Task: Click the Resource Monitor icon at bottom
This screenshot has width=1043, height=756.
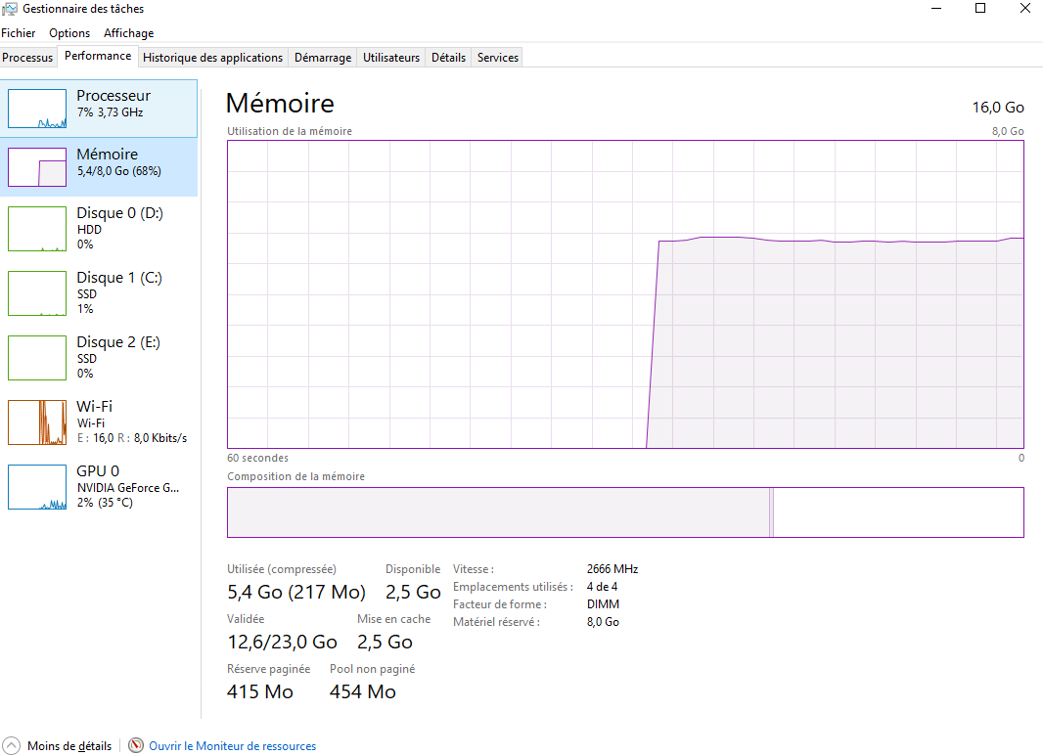Action: point(136,745)
